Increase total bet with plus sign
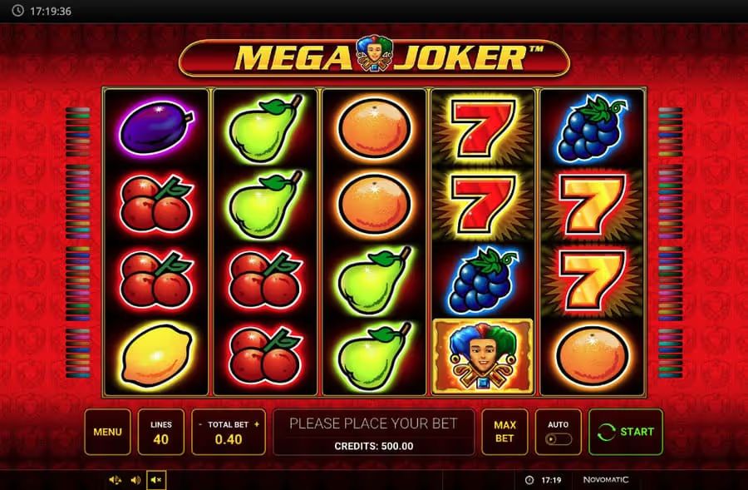Screen dimensions: 748x490 click(x=257, y=424)
